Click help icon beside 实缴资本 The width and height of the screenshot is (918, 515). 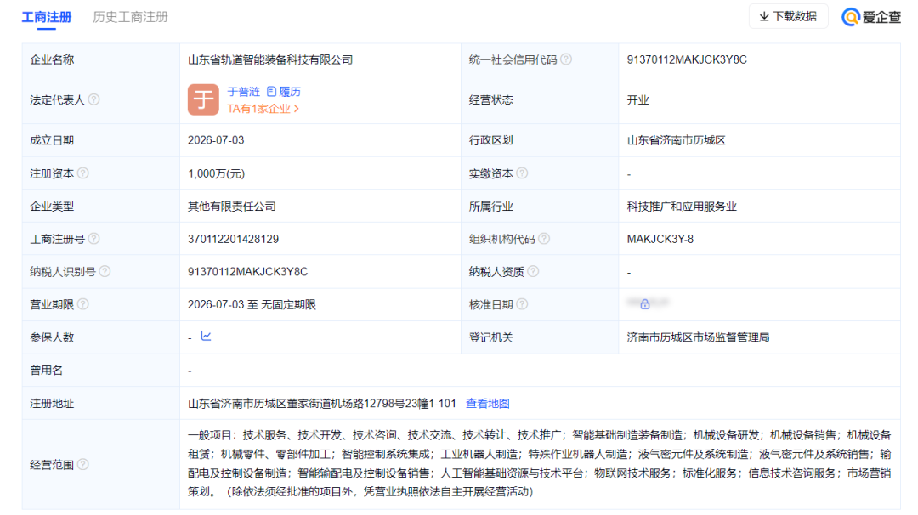(x=522, y=173)
